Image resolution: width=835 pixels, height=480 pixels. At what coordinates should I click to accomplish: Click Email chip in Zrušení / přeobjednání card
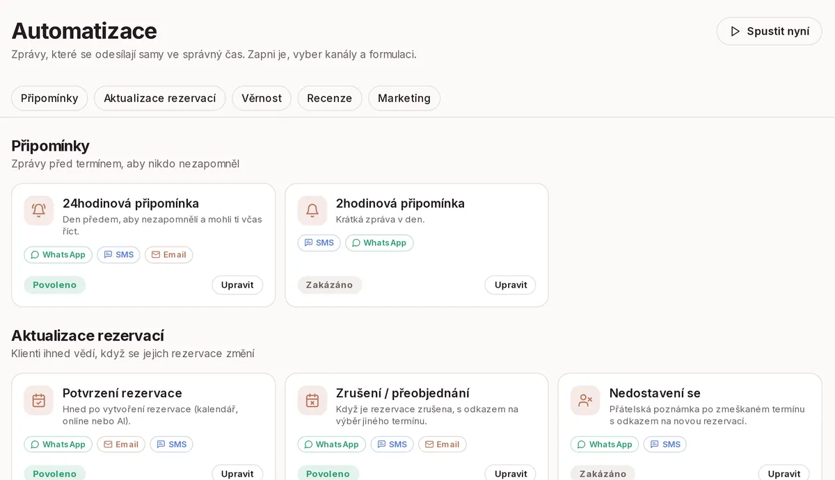click(x=443, y=445)
